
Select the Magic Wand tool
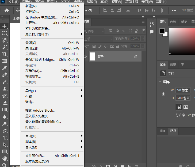coord(5,47)
